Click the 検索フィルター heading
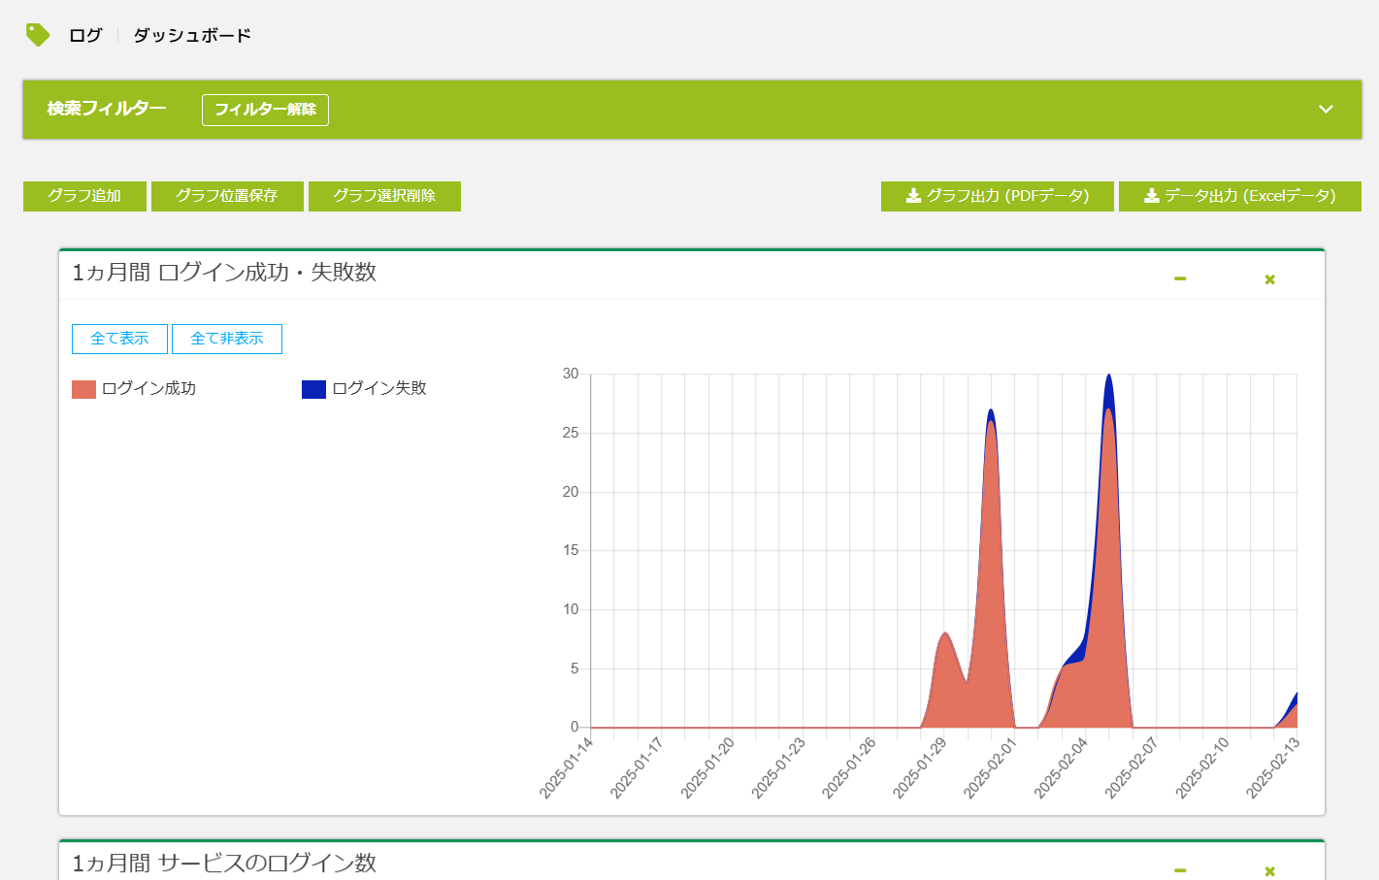The height and width of the screenshot is (880, 1379). coord(107,109)
